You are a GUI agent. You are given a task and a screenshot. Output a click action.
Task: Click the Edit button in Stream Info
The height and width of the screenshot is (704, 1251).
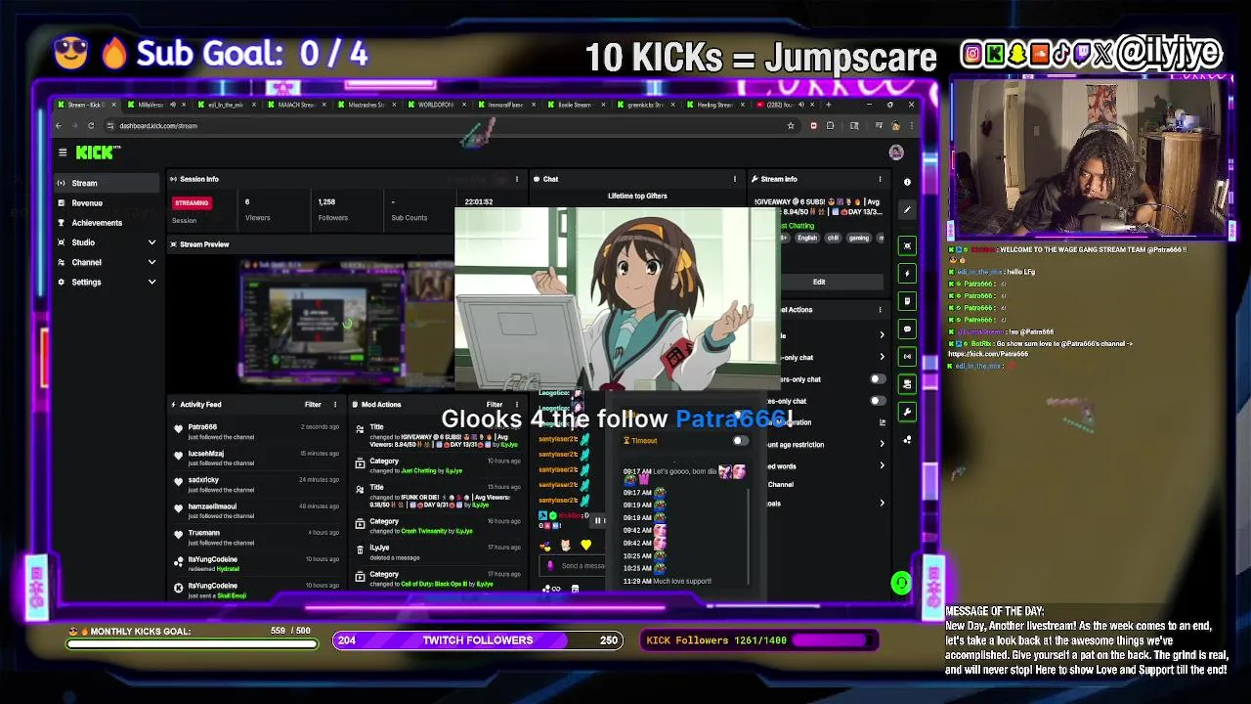tap(819, 282)
